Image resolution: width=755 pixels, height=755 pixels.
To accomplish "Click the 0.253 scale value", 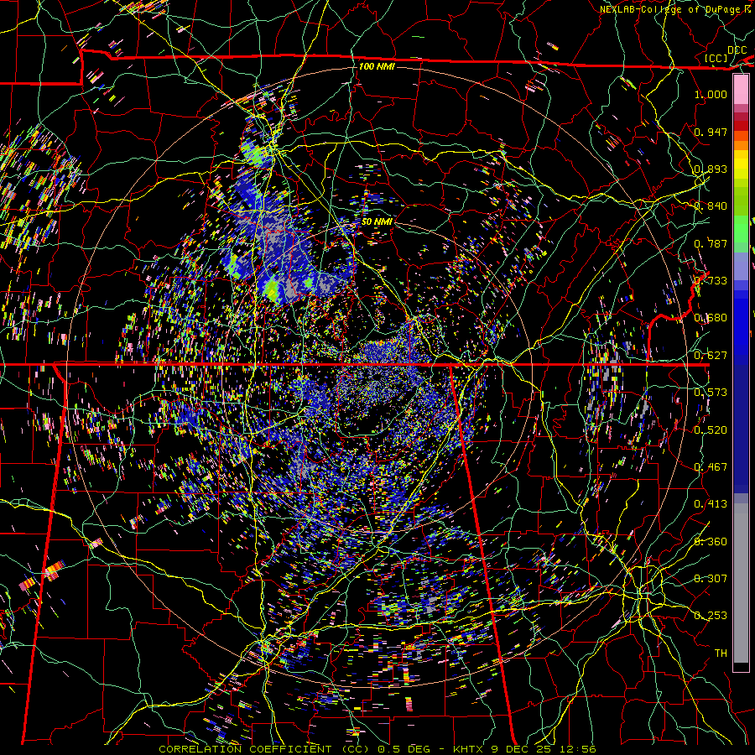I will 711,616.
